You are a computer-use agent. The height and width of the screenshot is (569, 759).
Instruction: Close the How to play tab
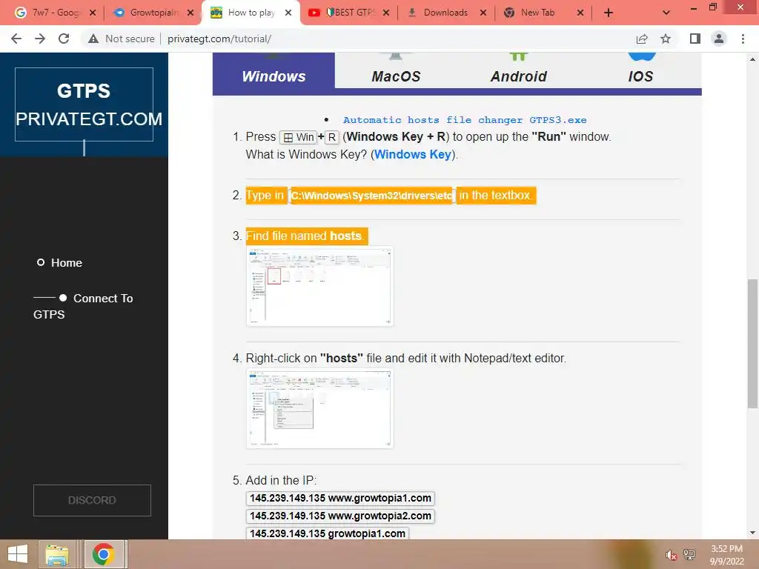(288, 13)
